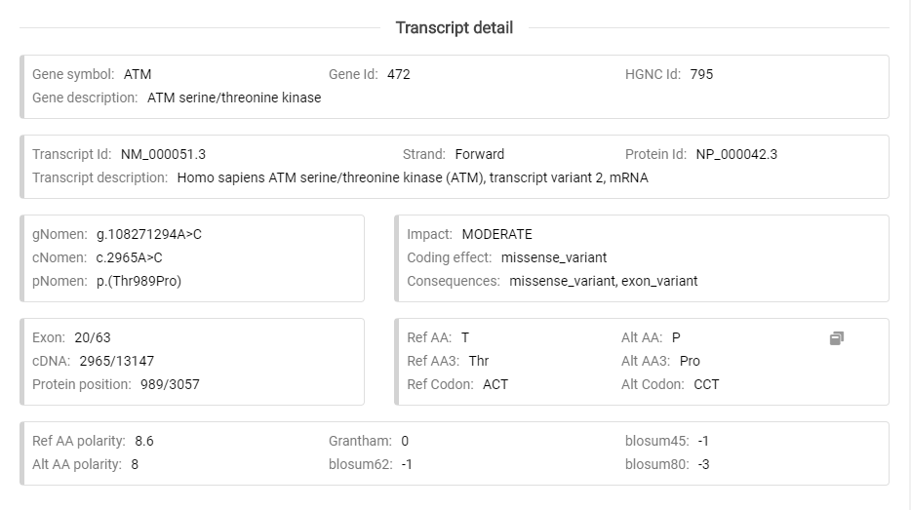Screen dimensions: 911x510
Task: Click the Forward strand value
Action: [480, 154]
